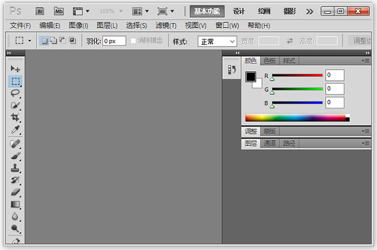377x250 pixels.
Task: Switch to the 设计 workspace
Action: click(239, 11)
